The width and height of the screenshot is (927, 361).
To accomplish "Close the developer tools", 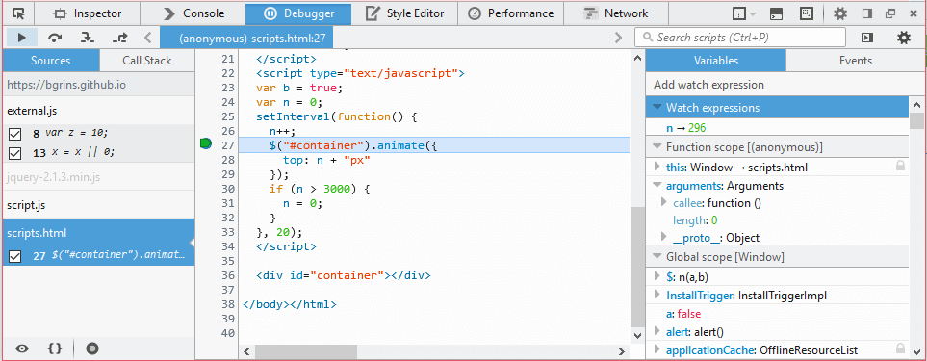I will click(914, 13).
